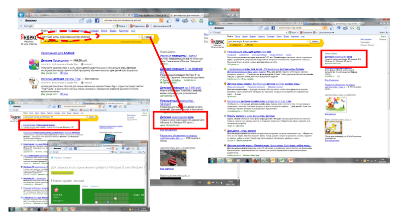Image resolution: width=398 pixels, height=223 pixels.
Task: Open Start menu on Windows RT window taskbar
Action: click(11, 209)
